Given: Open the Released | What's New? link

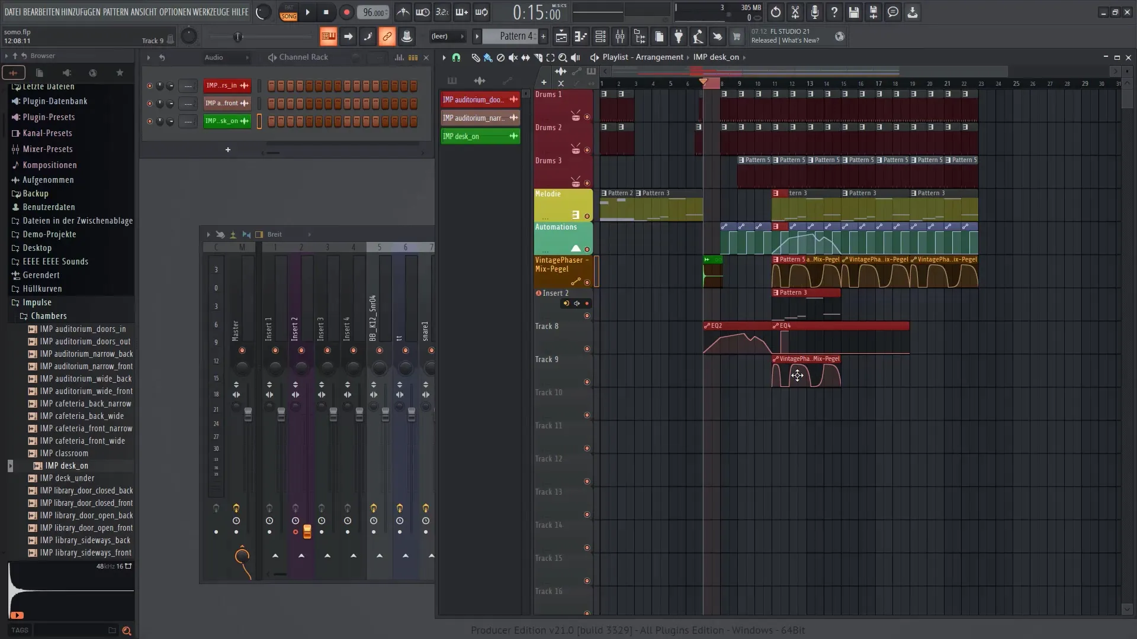Looking at the screenshot, I should pos(785,41).
